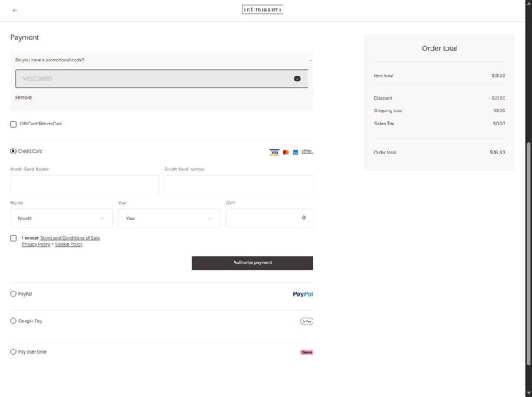This screenshot has width=532, height=397.
Task: Click the promotional code input field
Action: pyautogui.click(x=161, y=79)
